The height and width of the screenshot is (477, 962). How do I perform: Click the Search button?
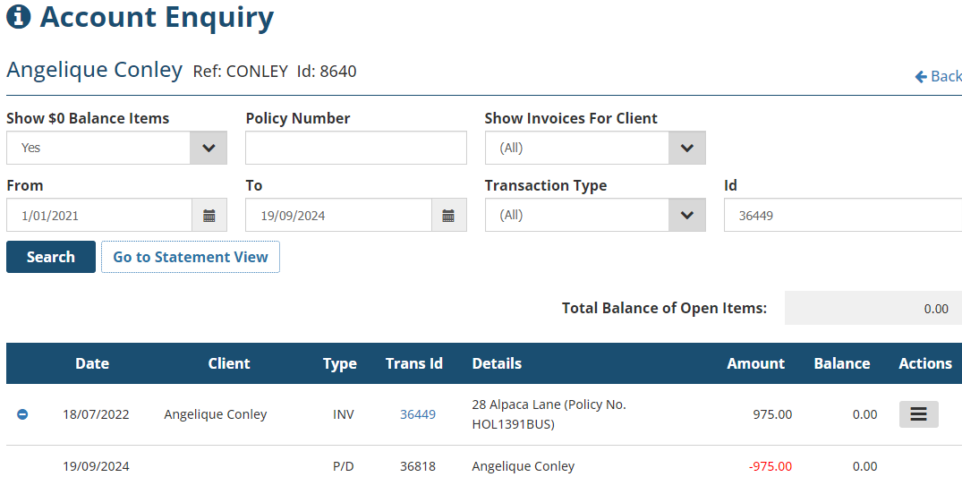[x=51, y=257]
